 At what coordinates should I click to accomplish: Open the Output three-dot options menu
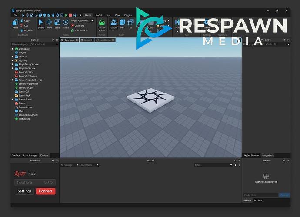(x=239, y=165)
